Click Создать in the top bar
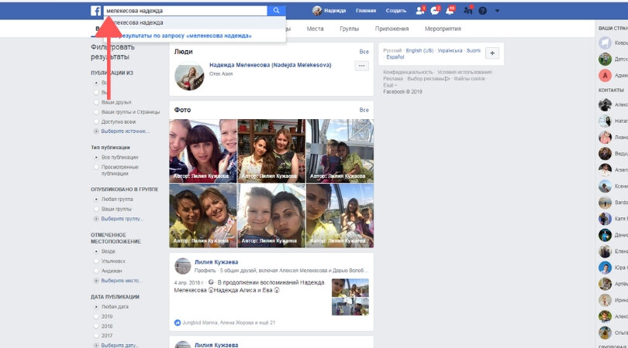628x348 pixels. coord(395,11)
